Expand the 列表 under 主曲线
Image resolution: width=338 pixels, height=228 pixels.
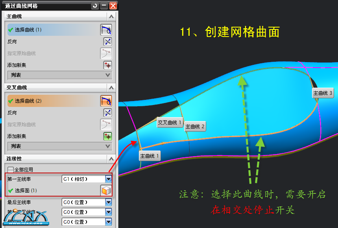[60, 75]
